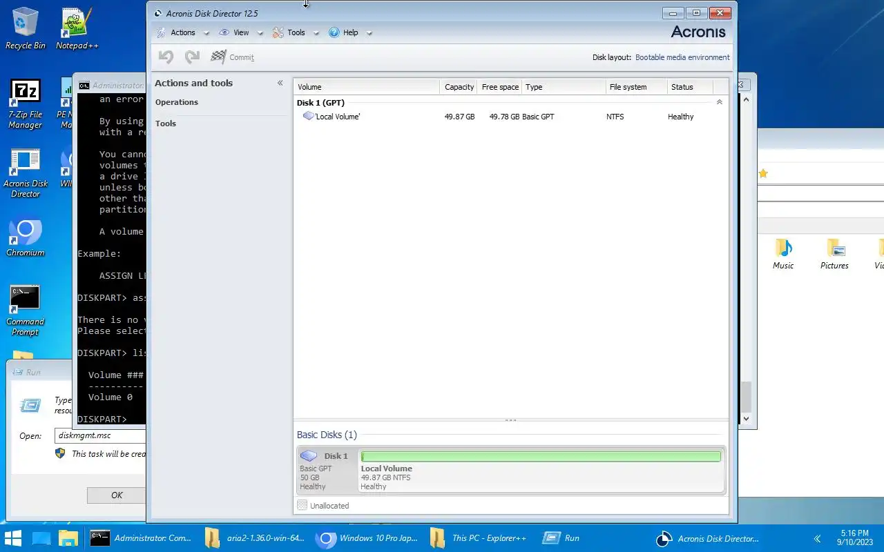Click the '49.78 GB' free space value
This screenshot has width=884, height=552.
pyautogui.click(x=504, y=117)
